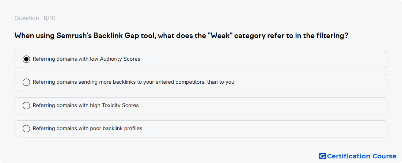
Task: Click the 'Question' label at top
Action: (27, 18)
